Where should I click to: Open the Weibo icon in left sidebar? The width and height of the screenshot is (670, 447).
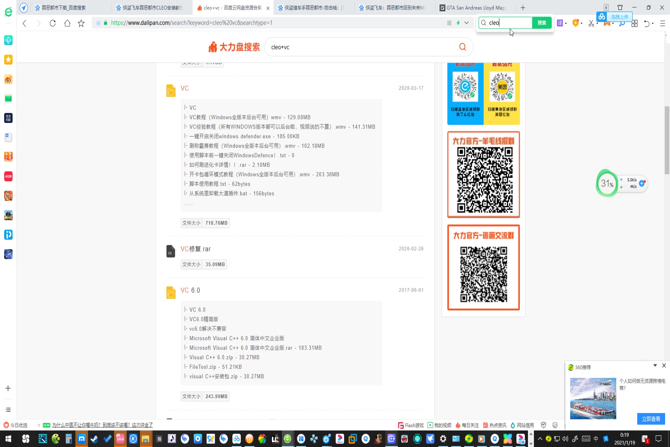(x=8, y=79)
